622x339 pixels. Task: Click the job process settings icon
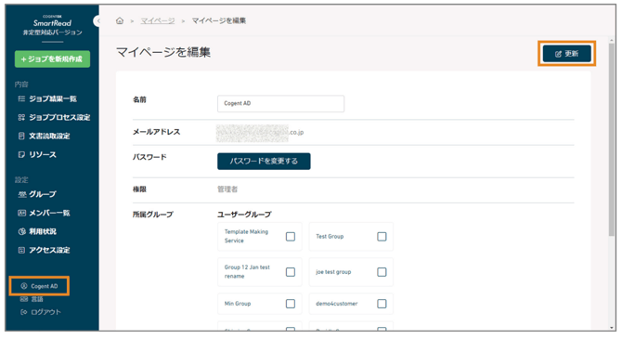[21, 118]
